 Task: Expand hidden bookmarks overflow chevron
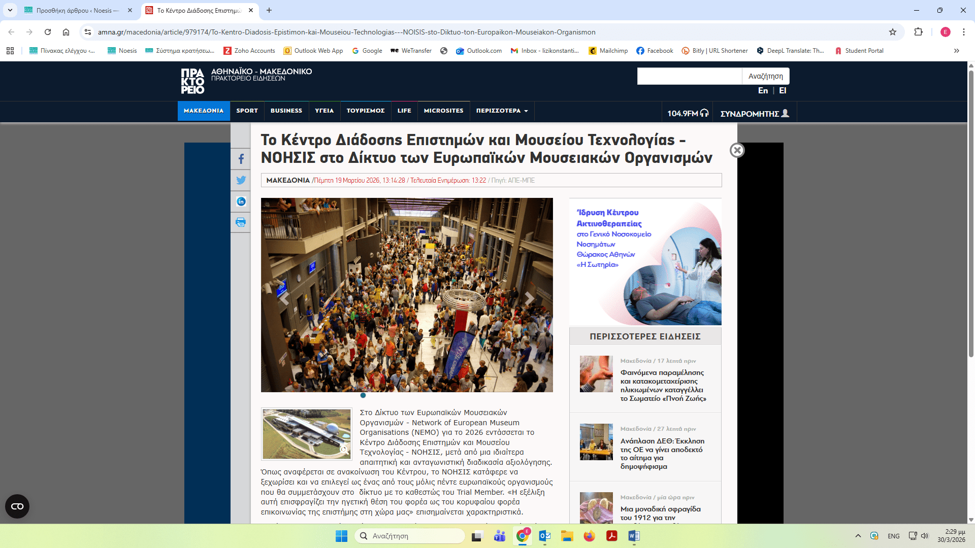click(956, 51)
